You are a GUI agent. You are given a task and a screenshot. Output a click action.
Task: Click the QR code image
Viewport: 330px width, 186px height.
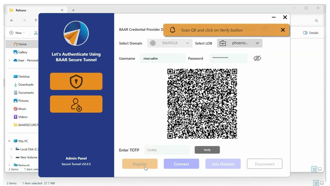pos(202,104)
